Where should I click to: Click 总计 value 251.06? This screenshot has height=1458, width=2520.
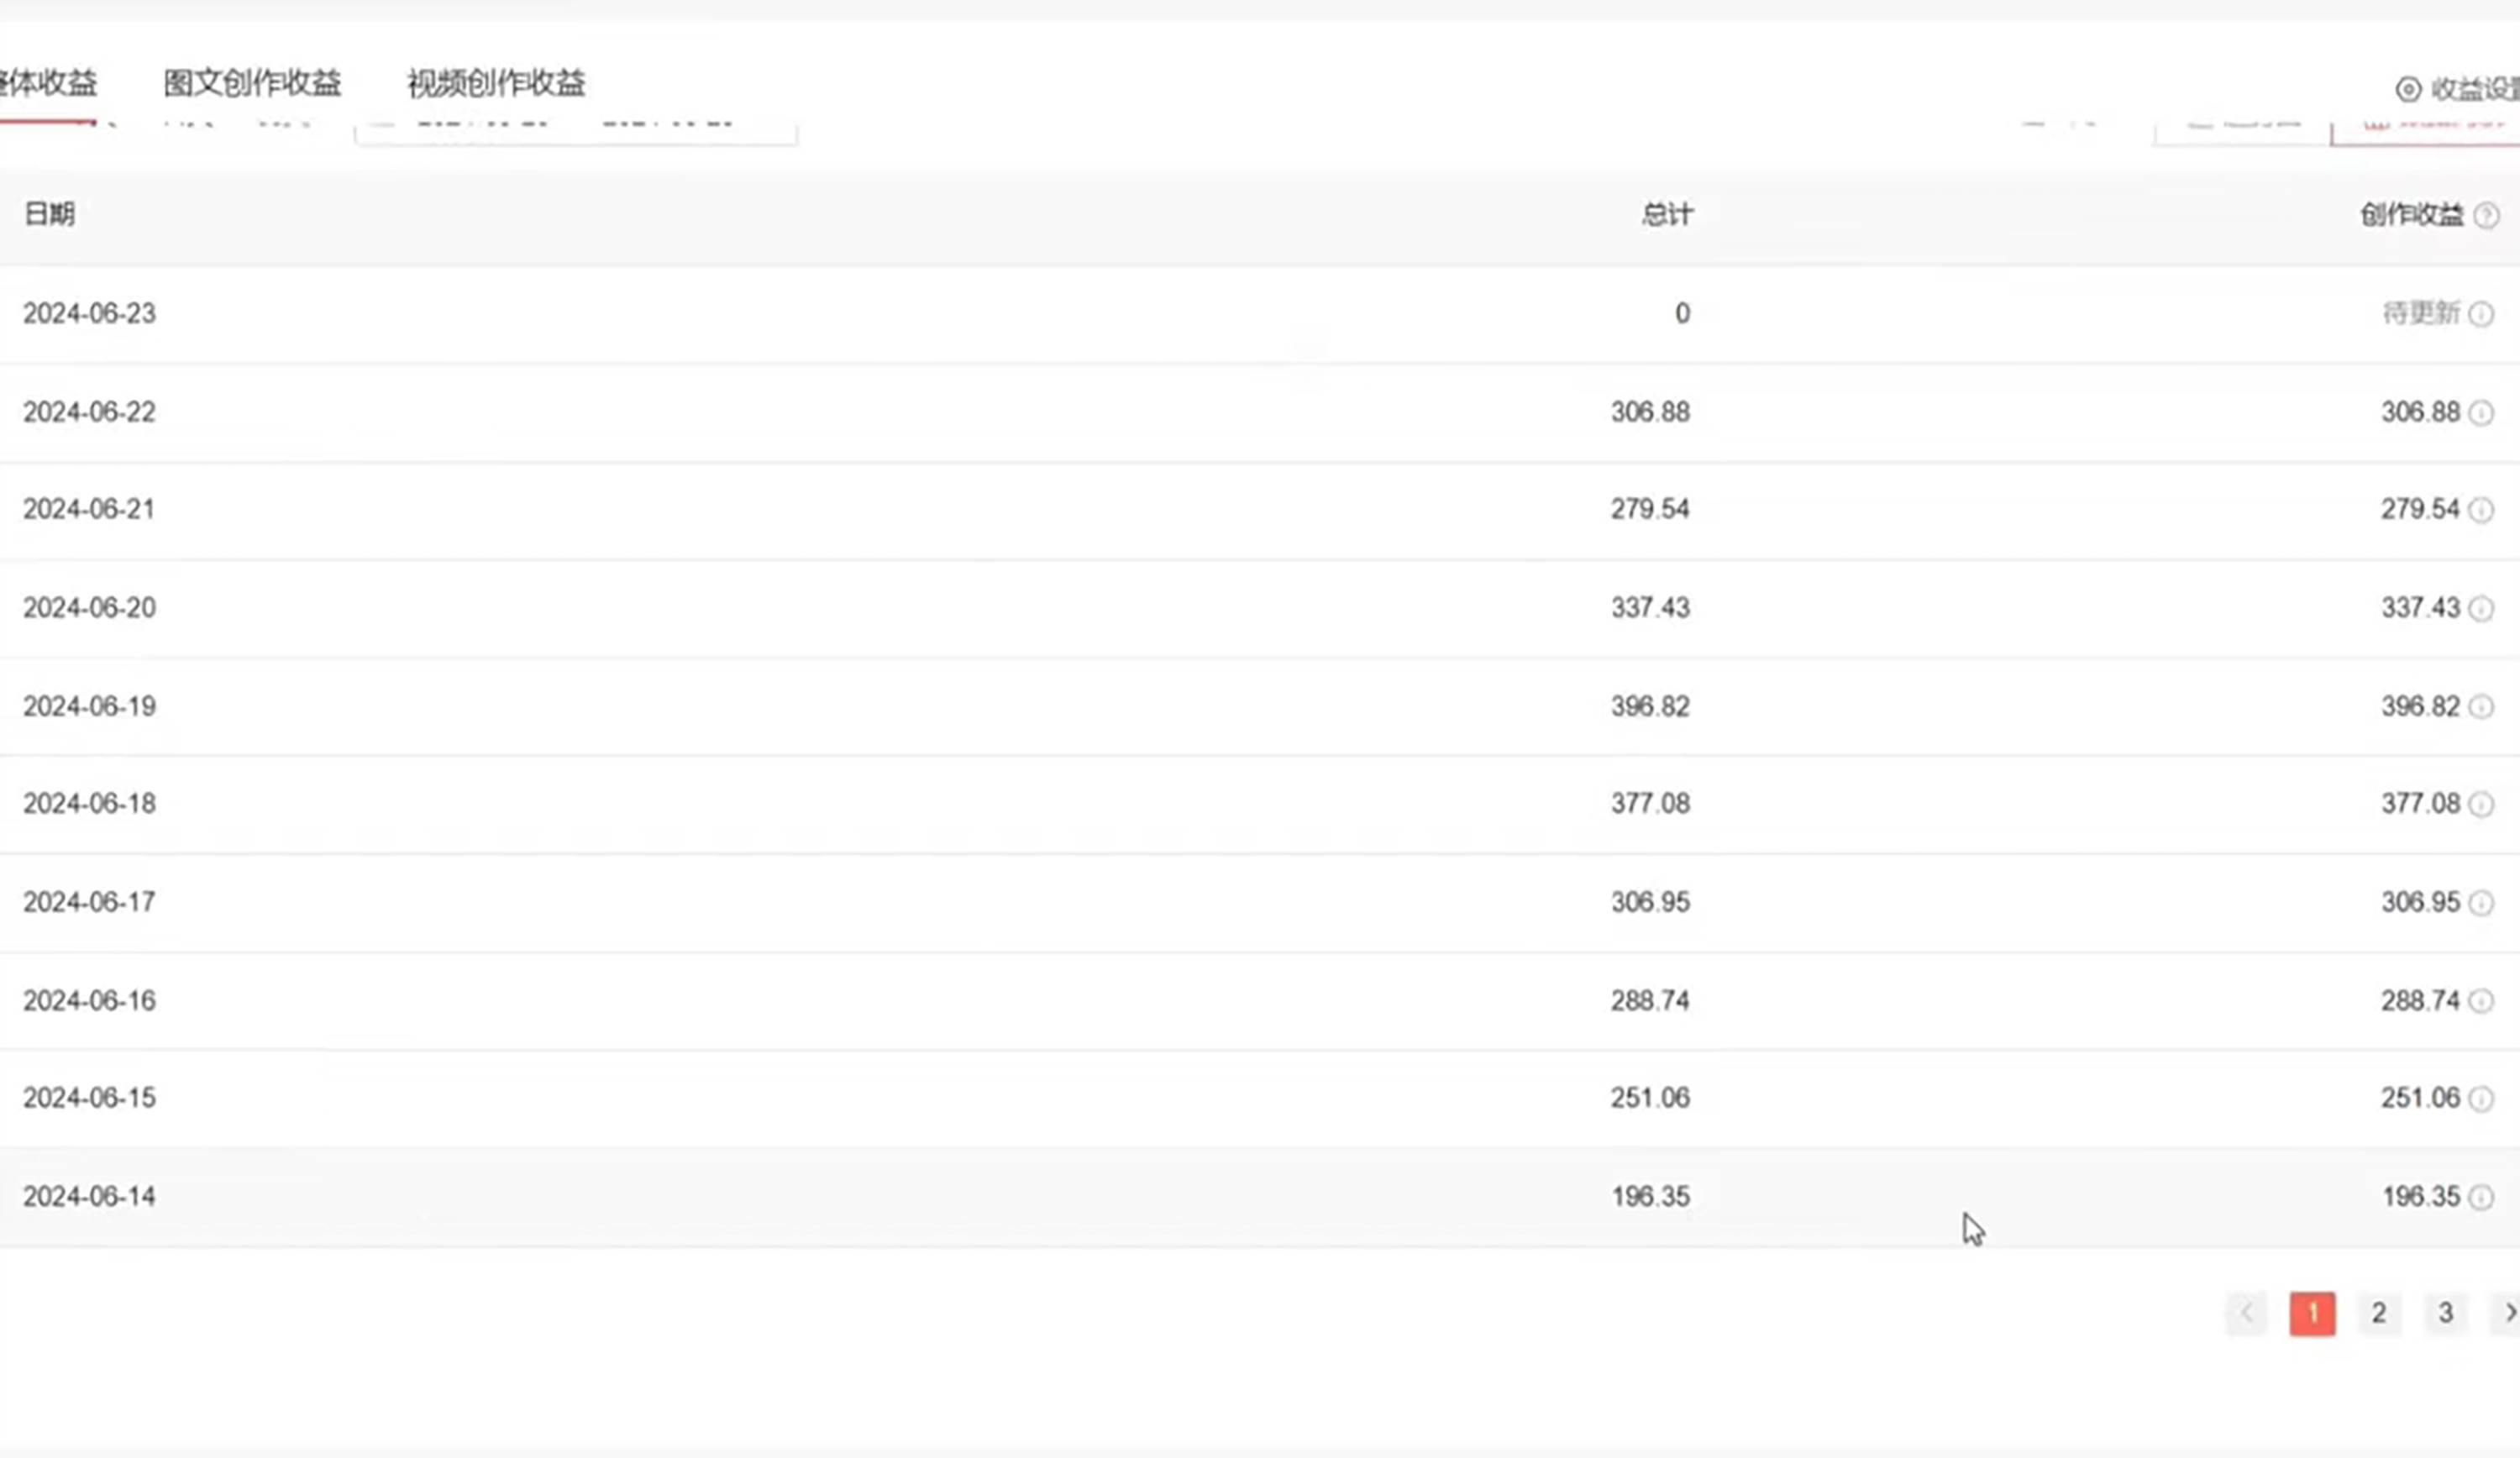1650,1097
